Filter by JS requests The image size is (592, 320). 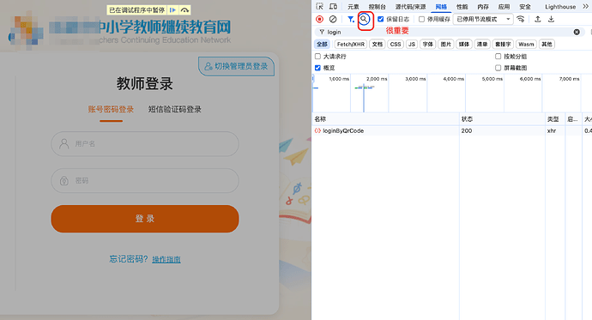tap(412, 44)
